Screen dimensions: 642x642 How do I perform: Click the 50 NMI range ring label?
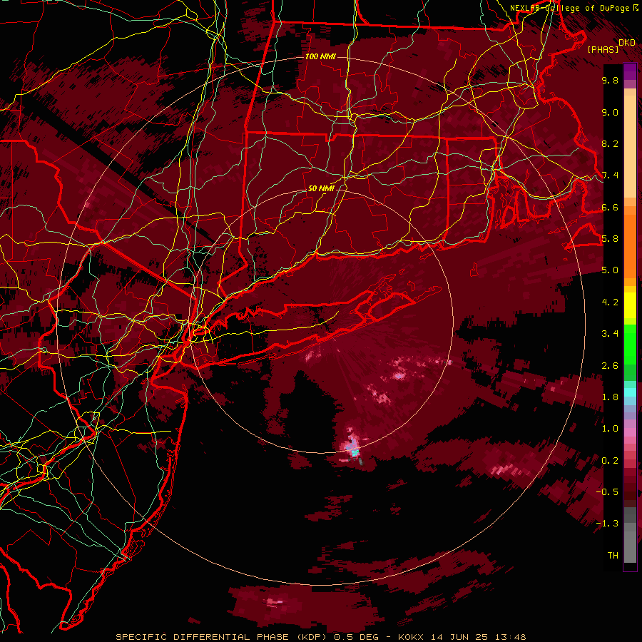[321, 188]
